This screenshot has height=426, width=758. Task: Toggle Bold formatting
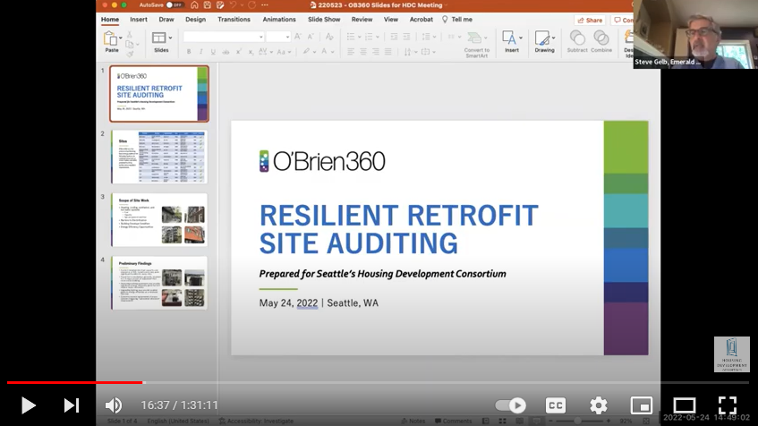[189, 52]
